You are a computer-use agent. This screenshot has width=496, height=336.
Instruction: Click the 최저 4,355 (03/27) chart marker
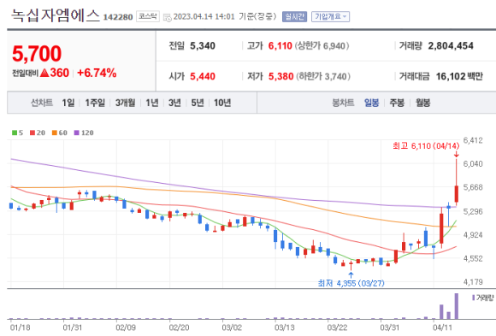pyautogui.click(x=351, y=283)
